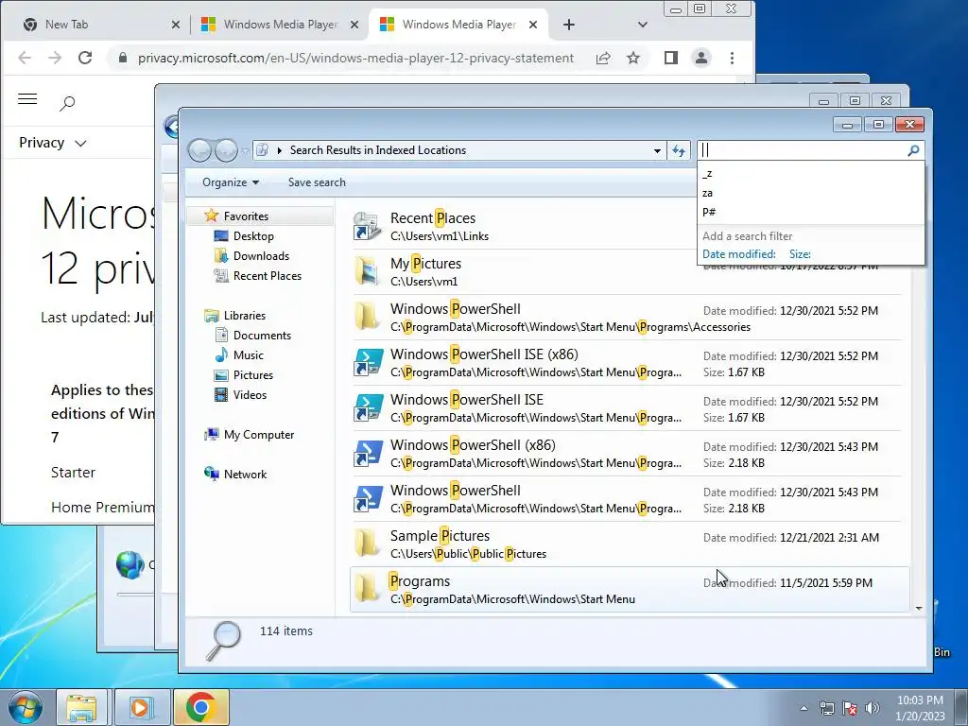Open the hamburger menu on Microsoft page

pos(27,98)
